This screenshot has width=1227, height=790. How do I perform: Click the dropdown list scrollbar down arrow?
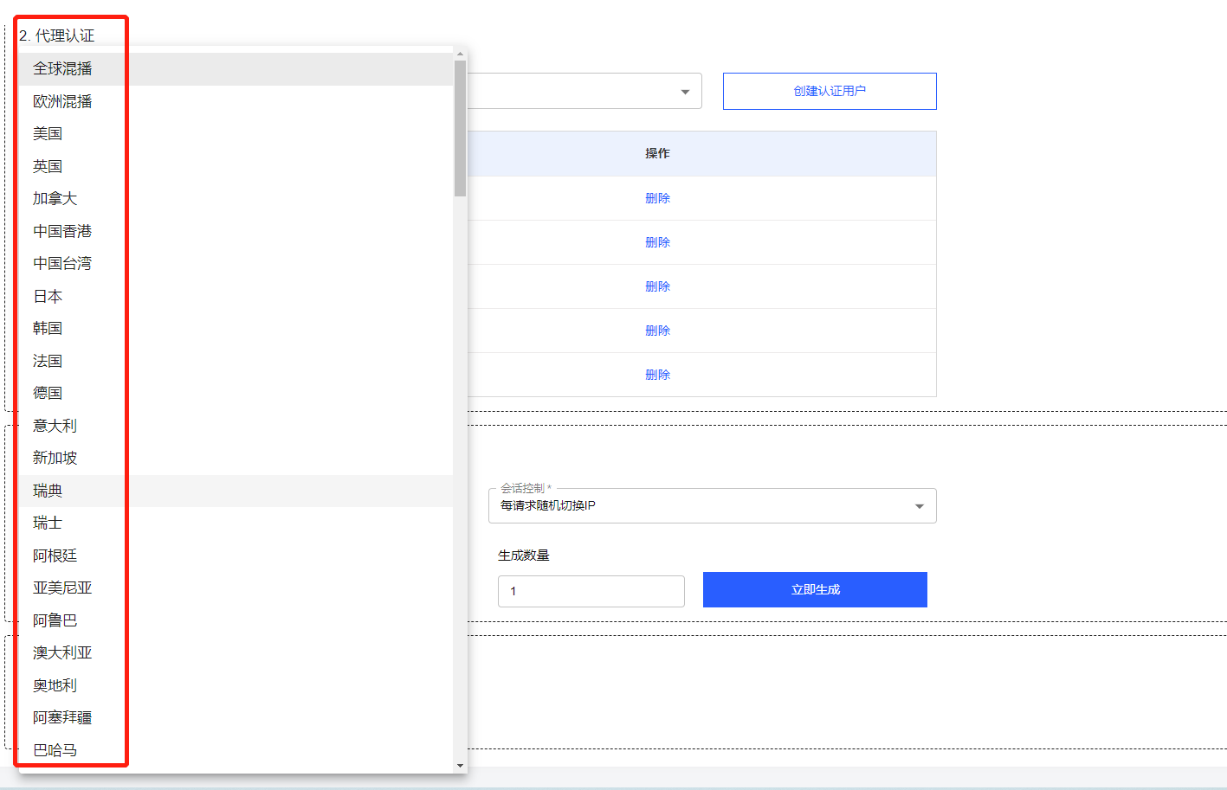tap(460, 766)
